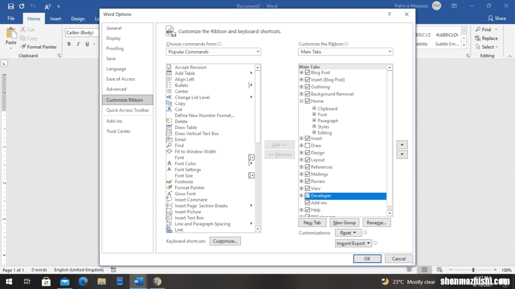Viewport: 515px width, 289px height.
Task: Uncheck the Add-ins tab checkbox
Action: 307,203
